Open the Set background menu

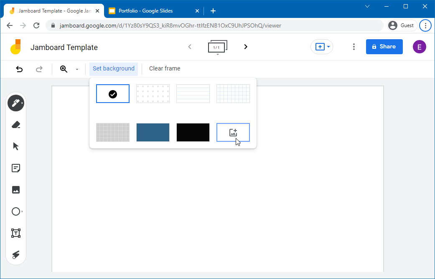pyautogui.click(x=114, y=69)
